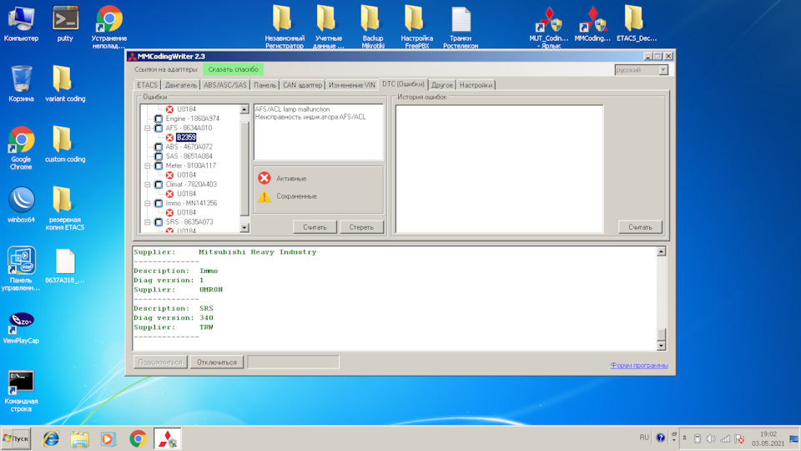801x451 pixels.
Task: Switch to the CAN адаптер tab
Action: click(x=302, y=85)
